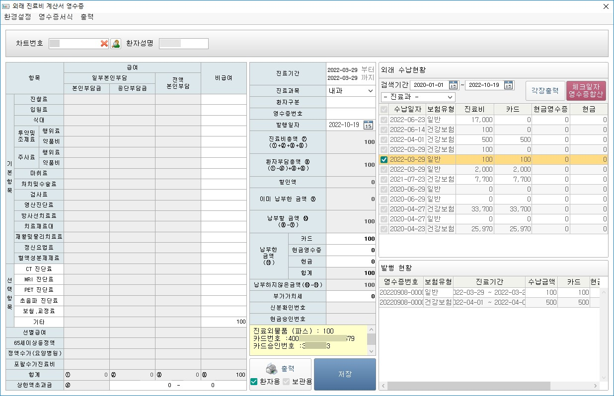
Task: Click the app icon in title bar
Action: click(6, 6)
